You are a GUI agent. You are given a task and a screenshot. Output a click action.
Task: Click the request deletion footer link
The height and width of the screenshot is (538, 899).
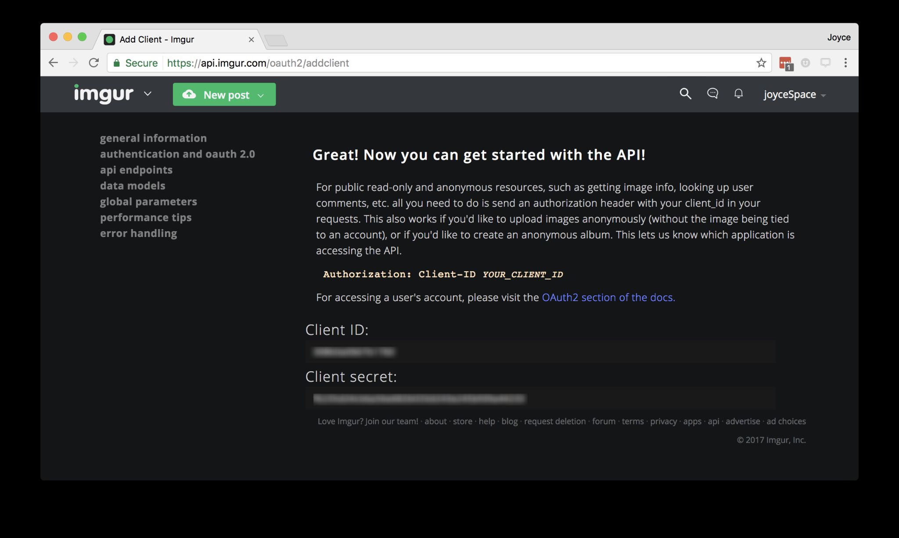pyautogui.click(x=554, y=421)
